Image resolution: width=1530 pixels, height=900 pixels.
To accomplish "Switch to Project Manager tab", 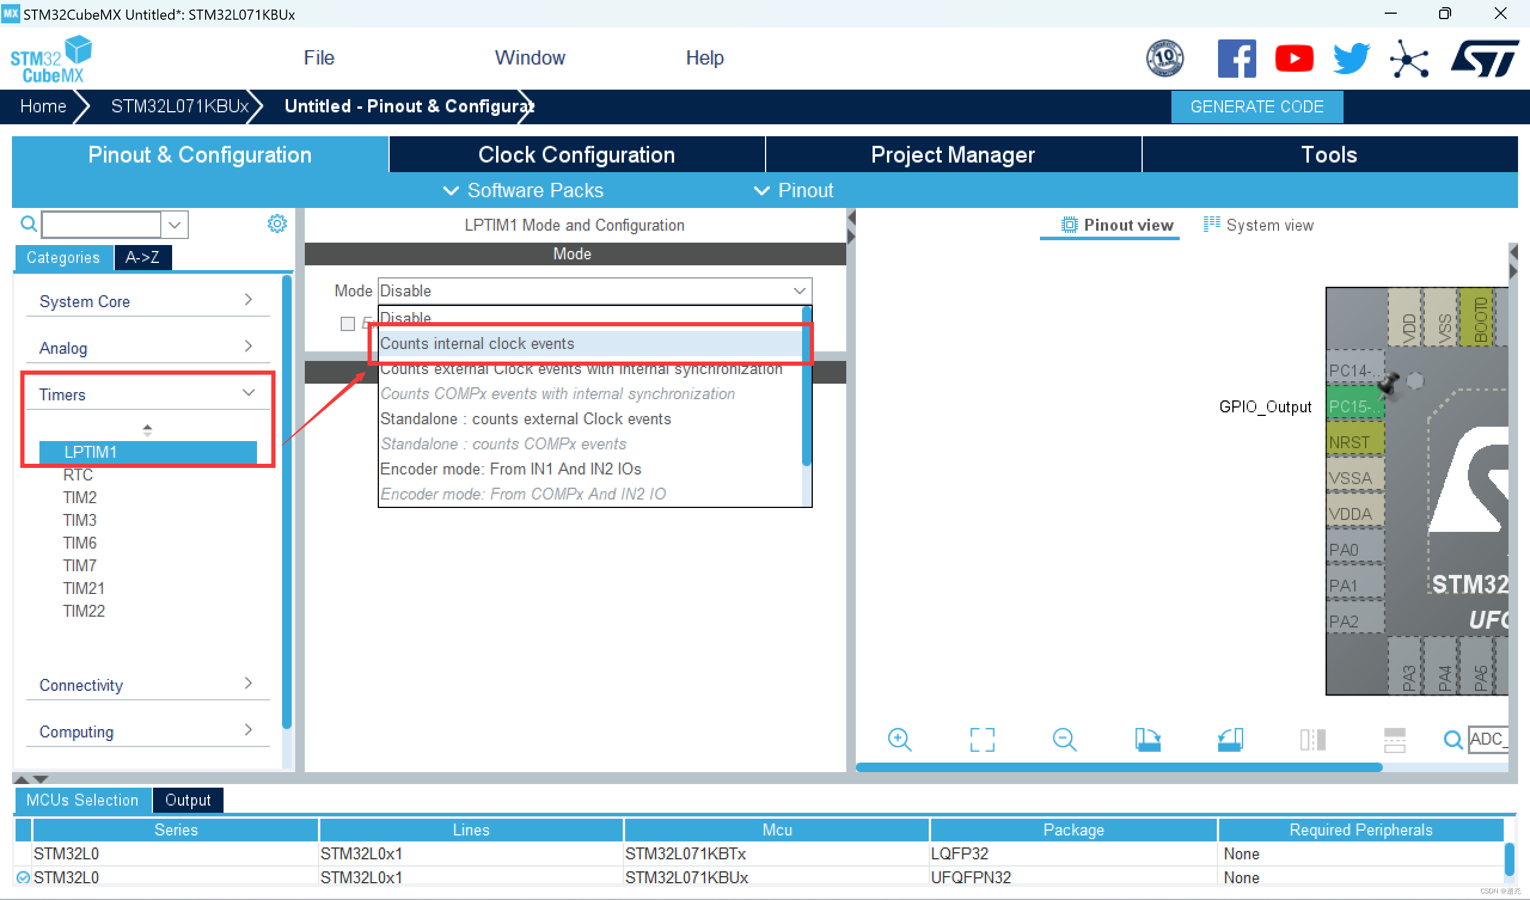I will tap(953, 154).
